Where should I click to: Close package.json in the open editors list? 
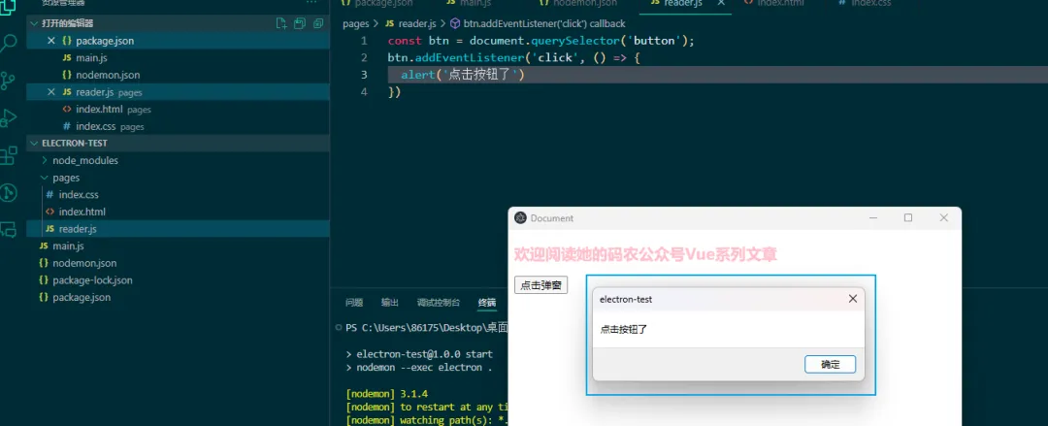51,41
